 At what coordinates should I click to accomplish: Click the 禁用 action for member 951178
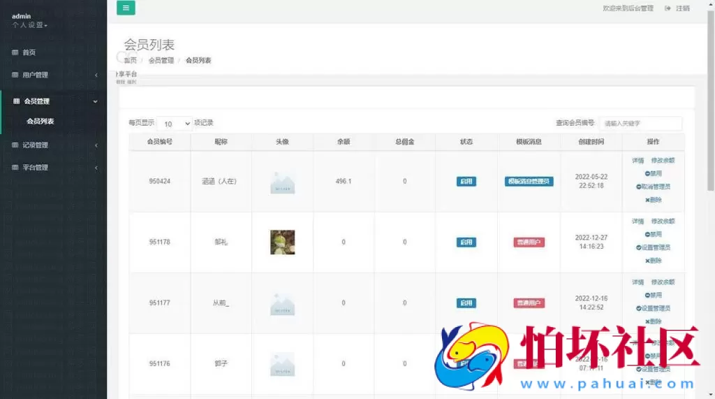click(x=654, y=234)
